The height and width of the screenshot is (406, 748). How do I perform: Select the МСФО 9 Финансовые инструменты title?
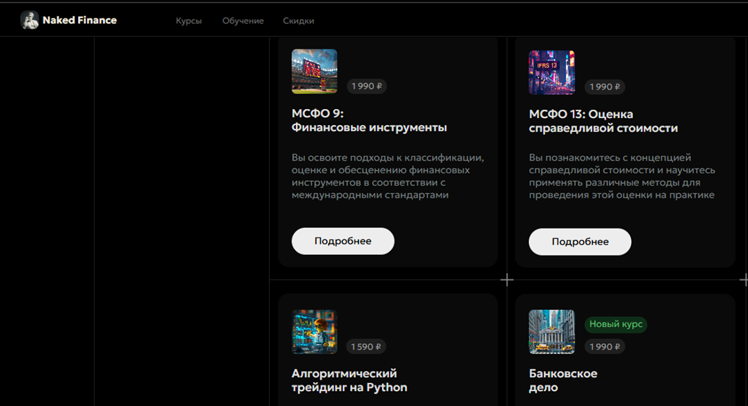(369, 121)
